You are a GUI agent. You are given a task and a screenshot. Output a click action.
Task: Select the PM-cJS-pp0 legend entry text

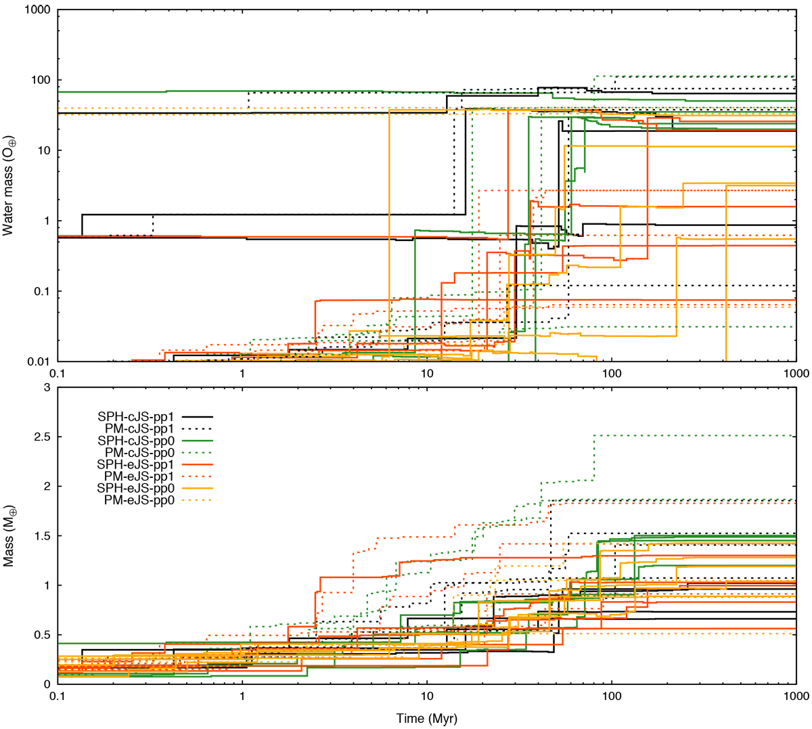[x=139, y=453]
